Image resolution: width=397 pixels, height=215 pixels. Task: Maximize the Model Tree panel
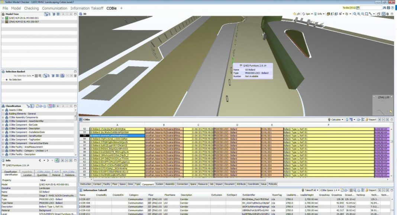click(75, 14)
